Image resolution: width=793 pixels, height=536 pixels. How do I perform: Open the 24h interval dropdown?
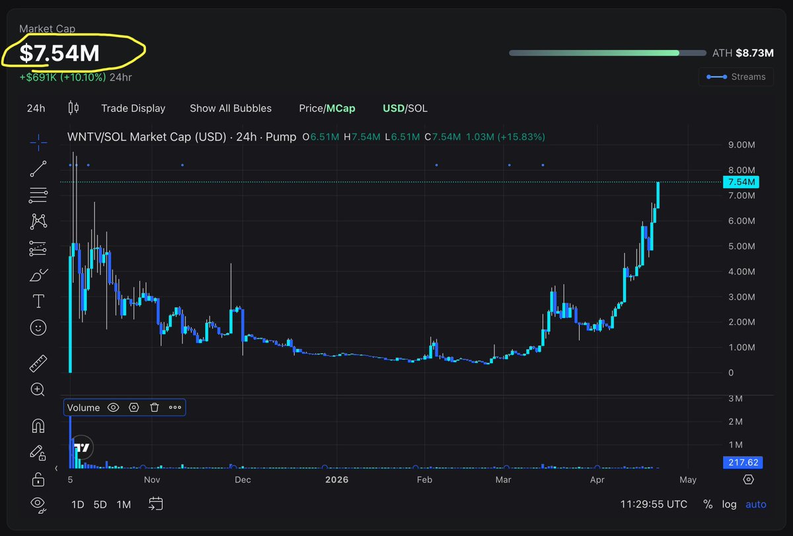[36, 108]
